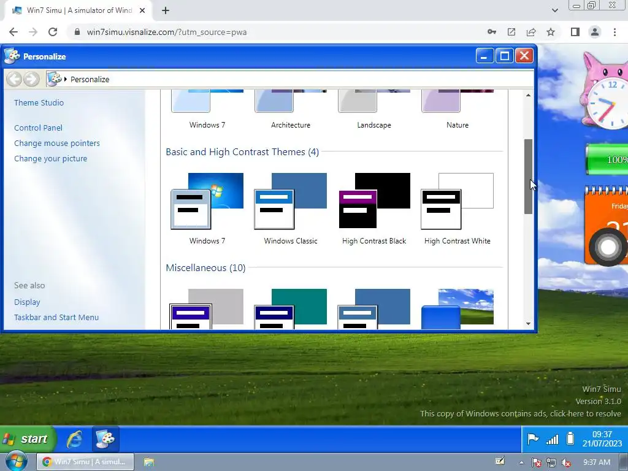Screen dimensions: 628x471
Task: Click host action center flag with red X
Action: tap(537, 462)
